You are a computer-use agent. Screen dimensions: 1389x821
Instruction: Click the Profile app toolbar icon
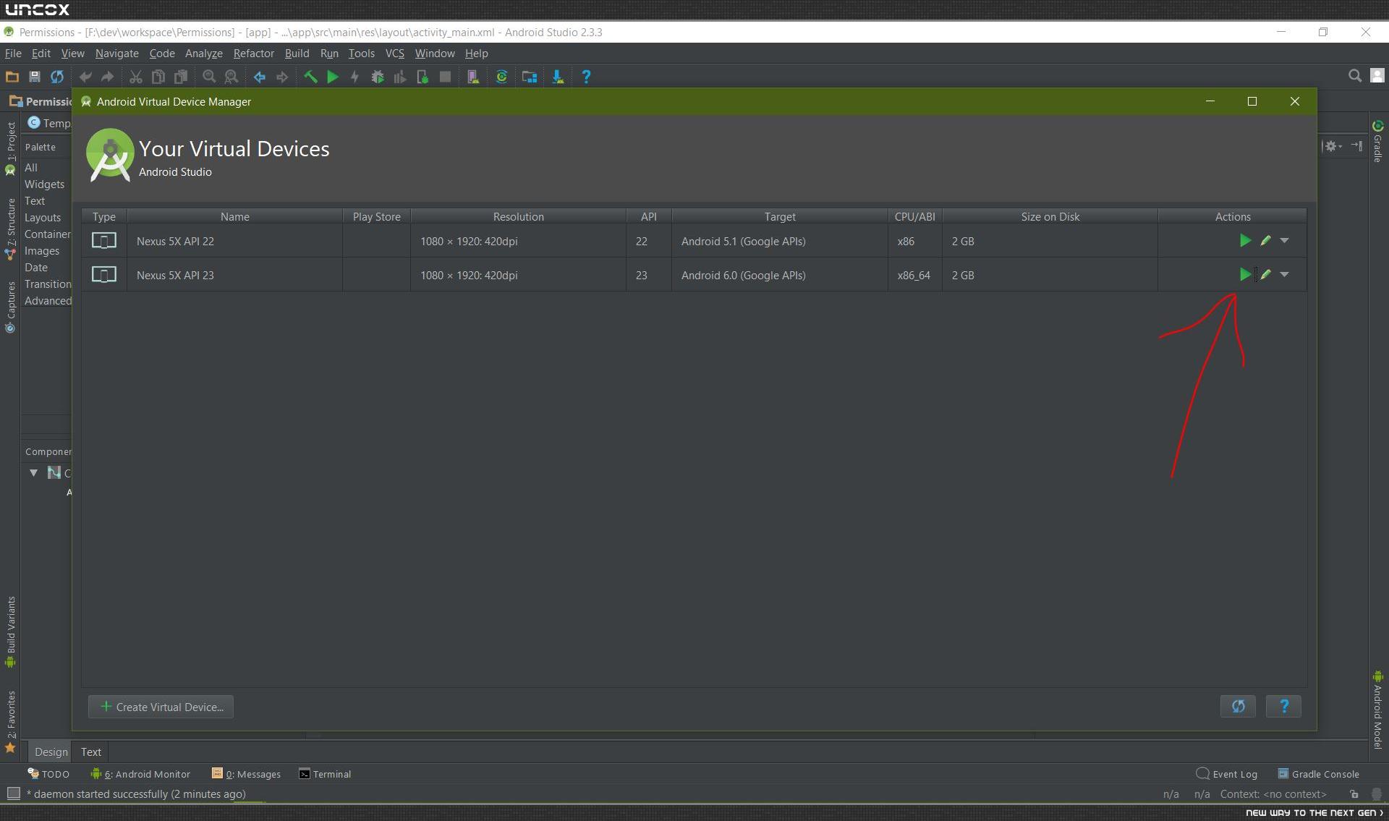coord(399,77)
